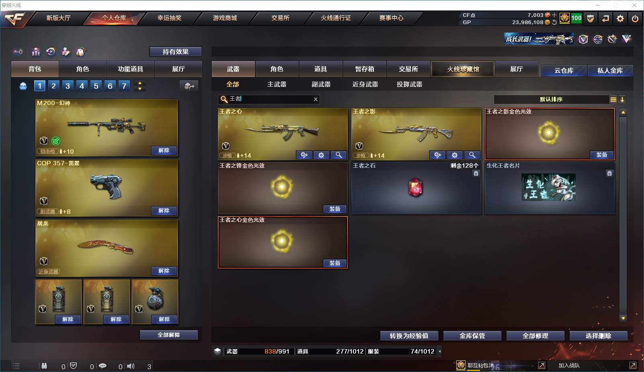
Task: Switch to the 火线珍藏馆 tab
Action: point(463,69)
